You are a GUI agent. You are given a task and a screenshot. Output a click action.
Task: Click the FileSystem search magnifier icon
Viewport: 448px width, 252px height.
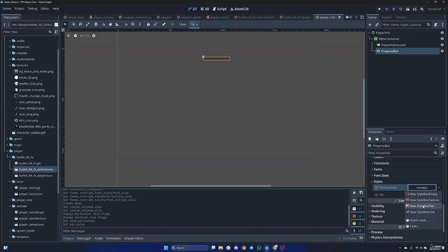(50, 31)
